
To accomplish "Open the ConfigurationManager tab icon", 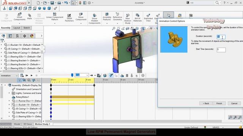I will click(x=17, y=36).
